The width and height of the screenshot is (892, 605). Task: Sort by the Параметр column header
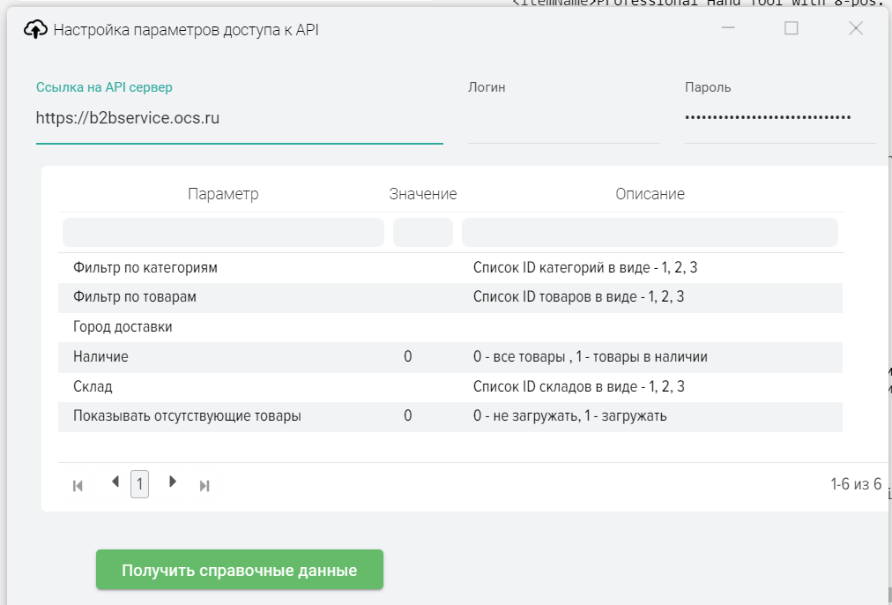click(223, 194)
